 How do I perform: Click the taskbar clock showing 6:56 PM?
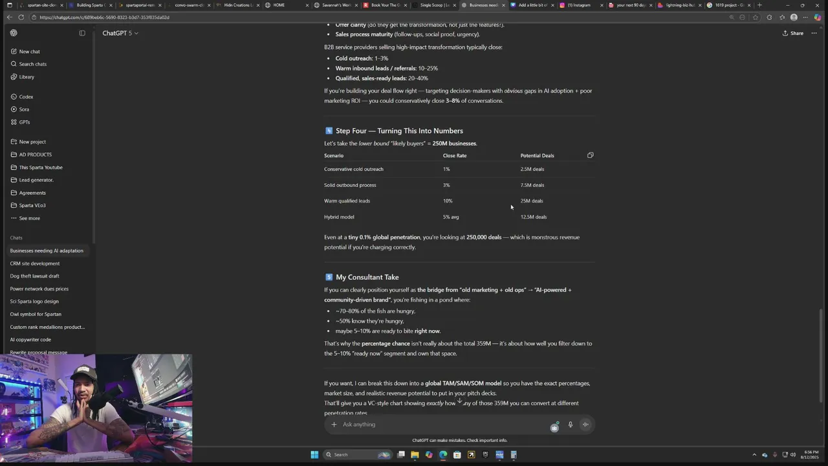[x=811, y=454]
